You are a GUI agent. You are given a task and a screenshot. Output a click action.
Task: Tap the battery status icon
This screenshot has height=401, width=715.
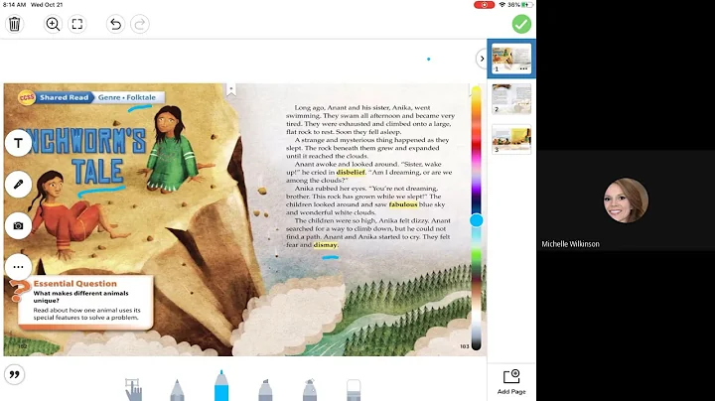527,5
